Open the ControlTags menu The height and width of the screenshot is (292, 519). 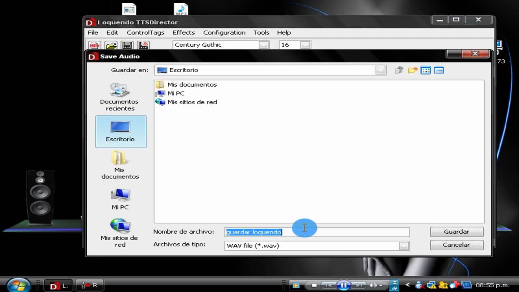point(146,32)
